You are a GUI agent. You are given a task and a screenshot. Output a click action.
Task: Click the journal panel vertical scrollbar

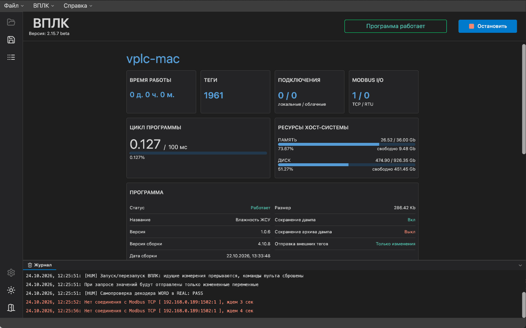pos(523,305)
